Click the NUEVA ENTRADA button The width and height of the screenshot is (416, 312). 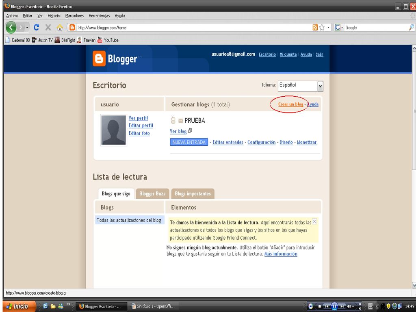[189, 142]
